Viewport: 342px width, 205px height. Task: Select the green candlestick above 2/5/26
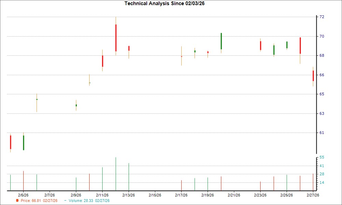click(x=23, y=143)
